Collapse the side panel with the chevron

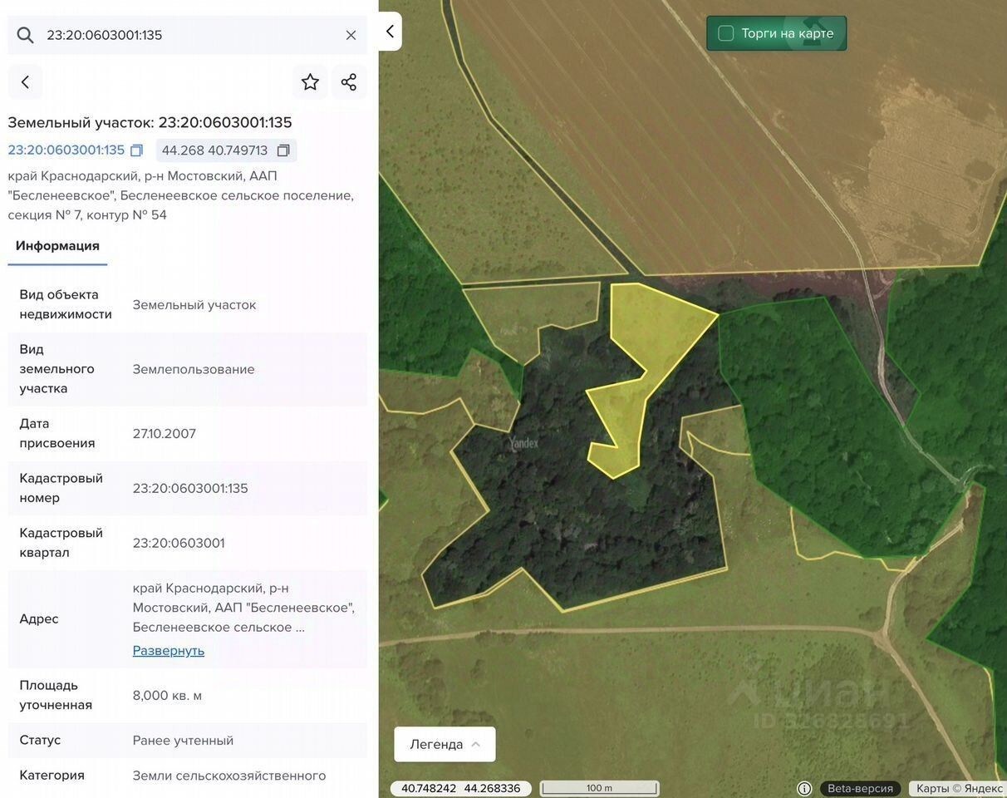(390, 32)
